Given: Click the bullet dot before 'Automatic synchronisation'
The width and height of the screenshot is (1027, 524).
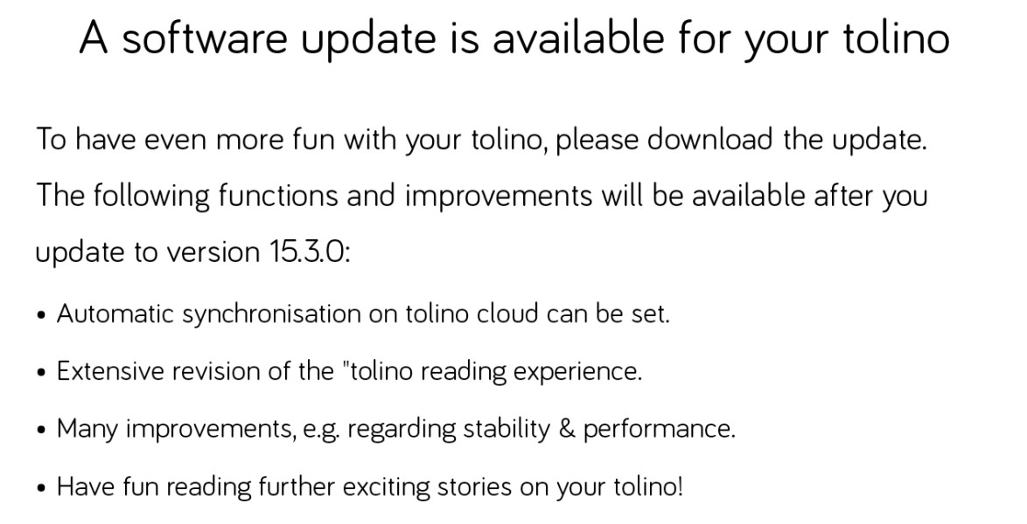Looking at the screenshot, I should point(42,316).
